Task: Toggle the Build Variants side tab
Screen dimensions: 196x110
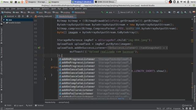Action: click(2, 84)
